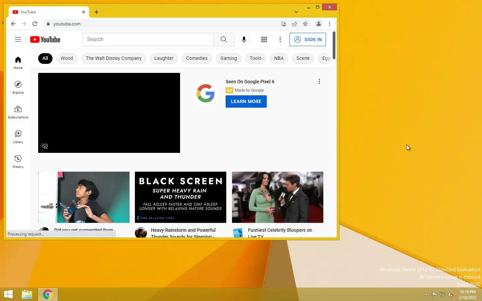Select the Wood filter chip
This screenshot has width=482, height=301.
67,58
